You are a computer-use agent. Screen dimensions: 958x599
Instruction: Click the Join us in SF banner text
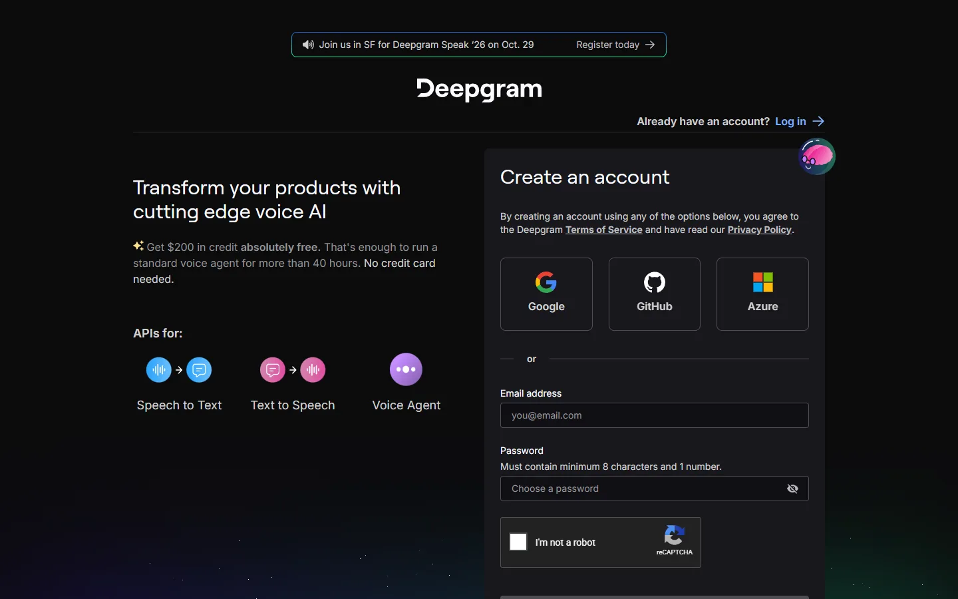click(426, 45)
